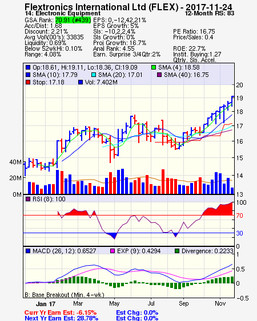
Task: Click the blue SMA (10) legend swatch
Action: [x=28, y=75]
